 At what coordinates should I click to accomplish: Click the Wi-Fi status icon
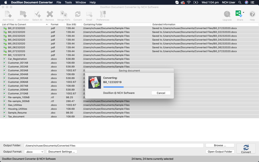coord(189,2)
